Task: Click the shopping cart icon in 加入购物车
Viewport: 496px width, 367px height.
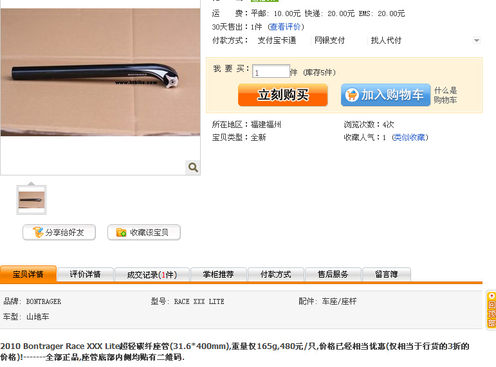Action: tap(352, 94)
